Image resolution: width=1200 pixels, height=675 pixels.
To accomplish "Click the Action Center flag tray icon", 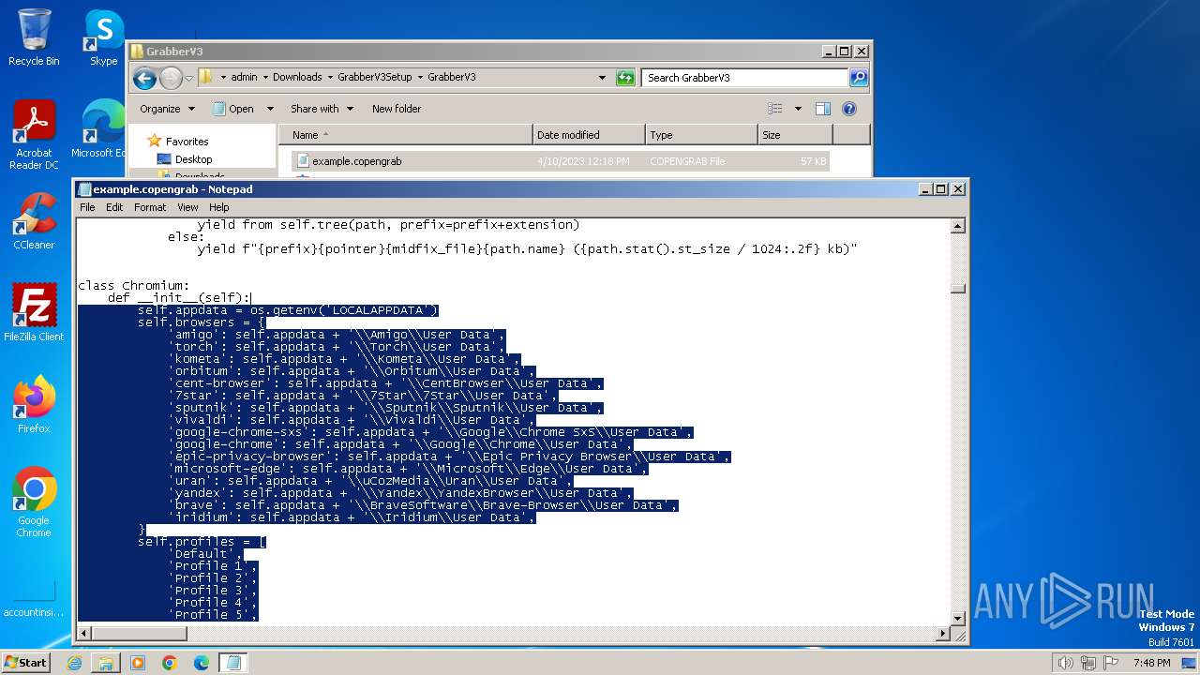I will tap(1112, 663).
